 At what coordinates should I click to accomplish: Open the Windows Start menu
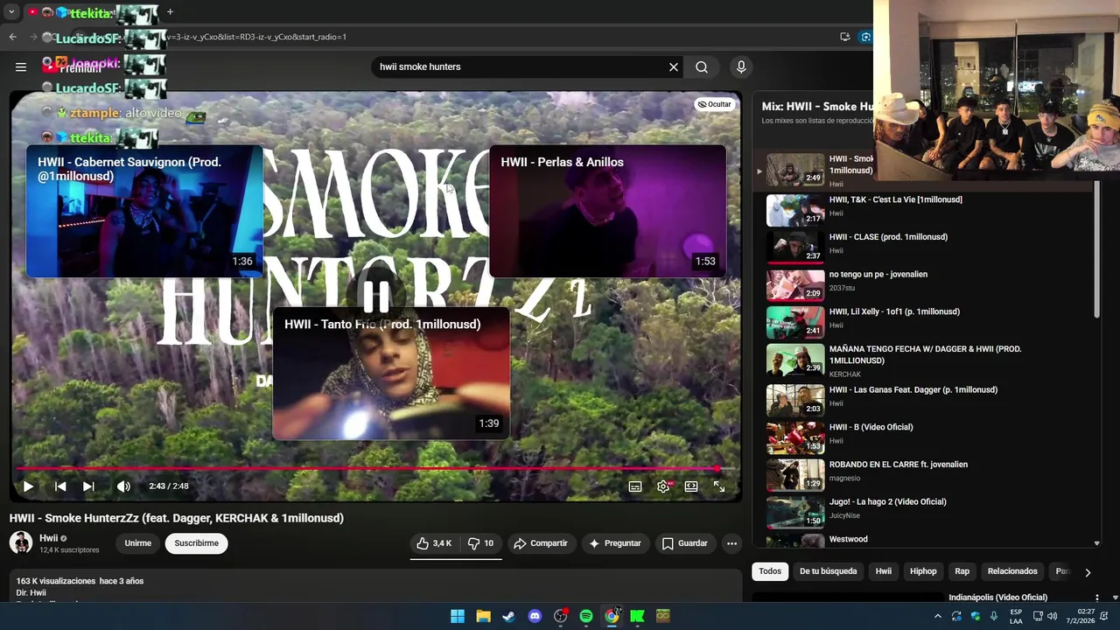458,616
